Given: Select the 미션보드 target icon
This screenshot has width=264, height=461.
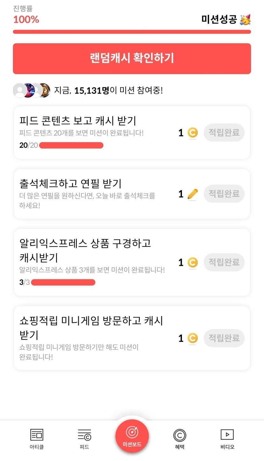Looking at the screenshot, I should tap(132, 433).
